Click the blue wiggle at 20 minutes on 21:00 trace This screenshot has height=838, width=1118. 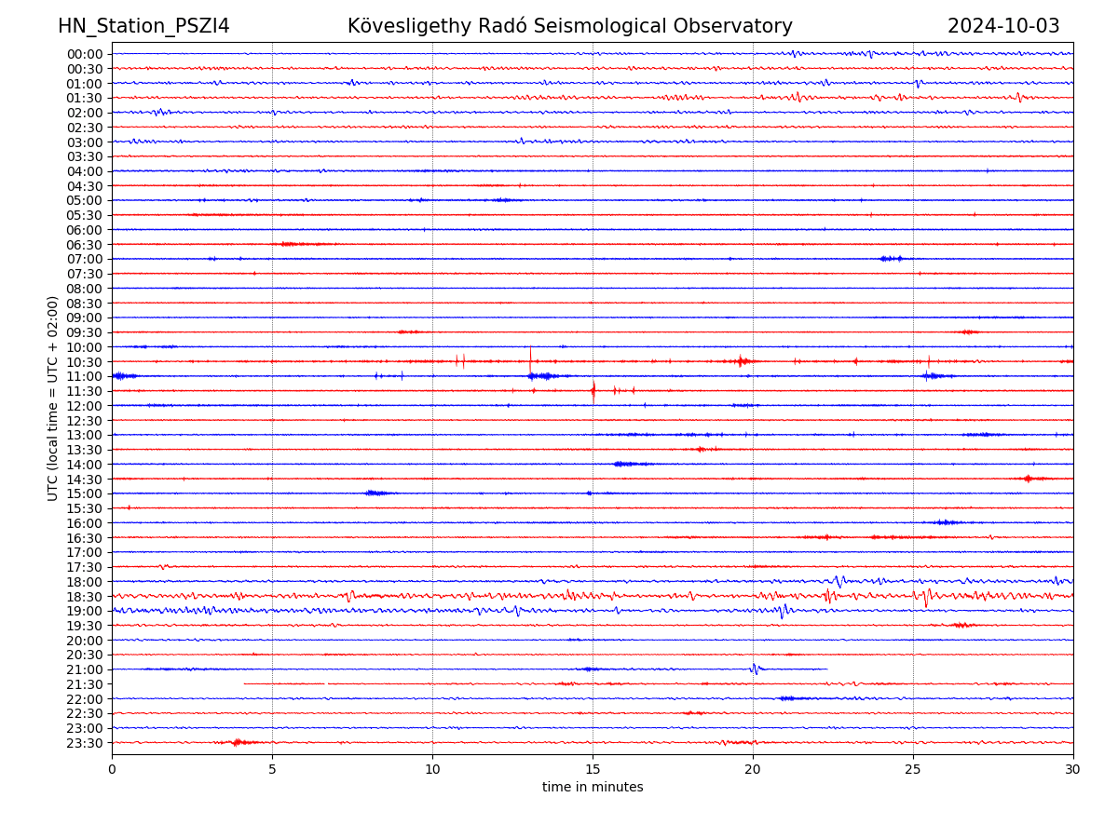[755, 669]
